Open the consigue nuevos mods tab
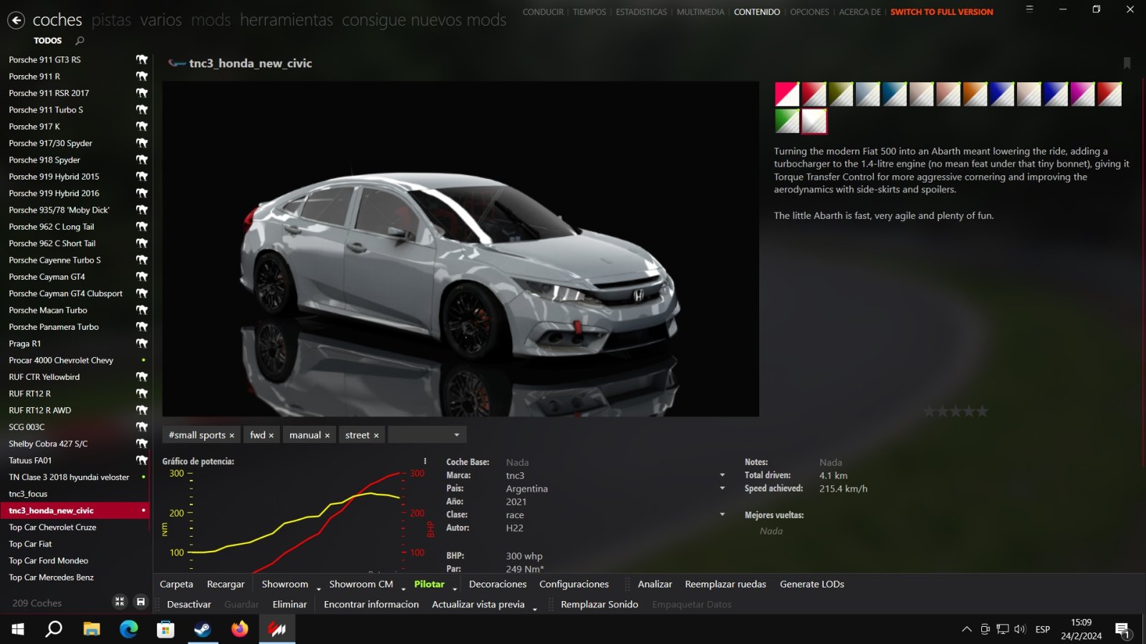 click(424, 20)
